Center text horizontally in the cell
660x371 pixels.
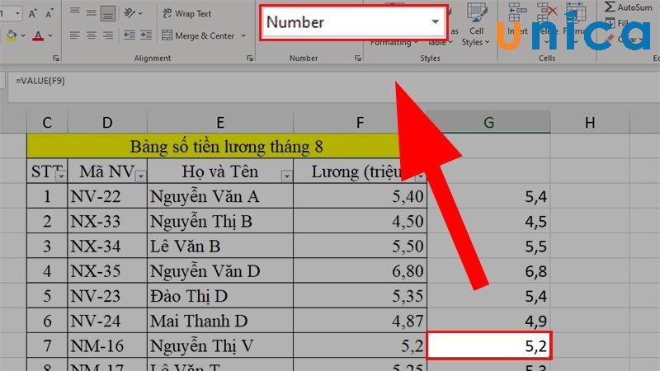(91, 35)
